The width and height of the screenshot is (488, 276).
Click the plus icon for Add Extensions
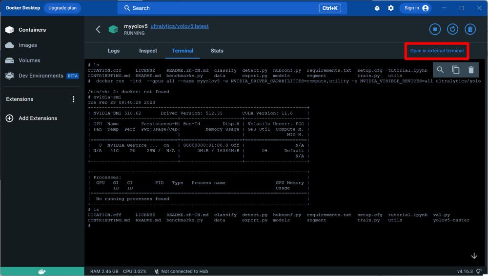pos(10,118)
